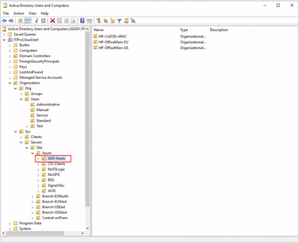
Task: Expand the Saved Queries node
Action: [4, 35]
